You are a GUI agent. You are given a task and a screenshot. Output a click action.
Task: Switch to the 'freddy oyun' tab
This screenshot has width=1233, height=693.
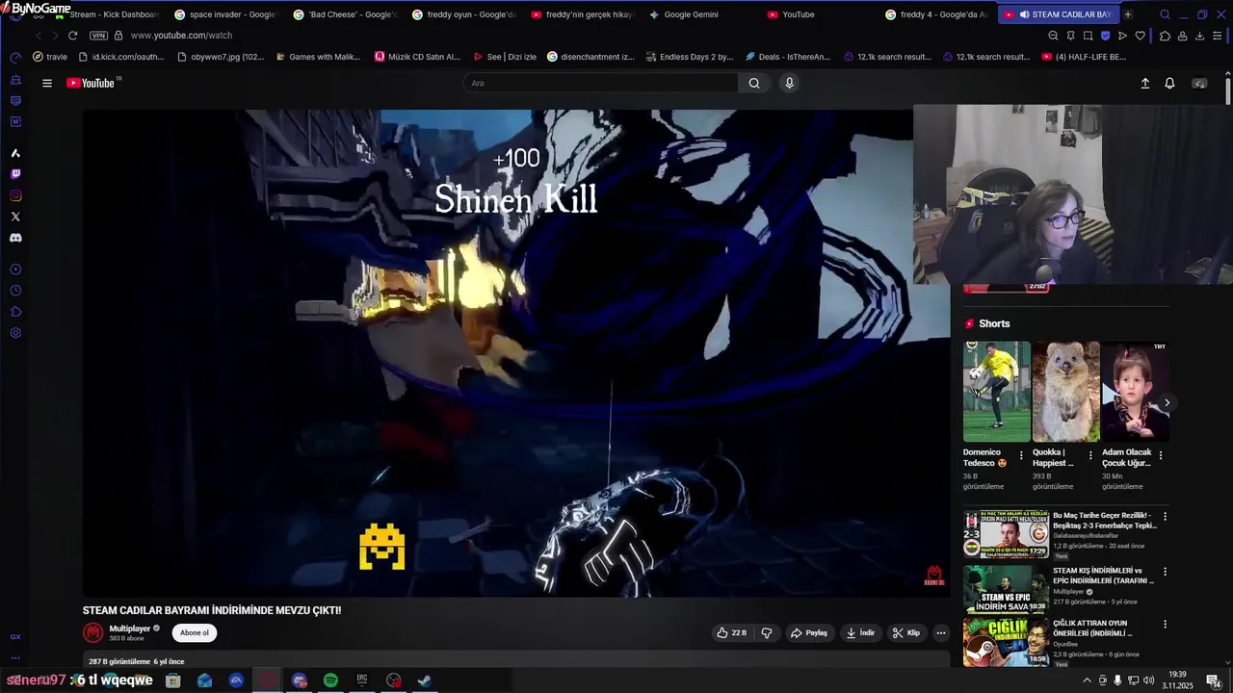click(x=463, y=14)
